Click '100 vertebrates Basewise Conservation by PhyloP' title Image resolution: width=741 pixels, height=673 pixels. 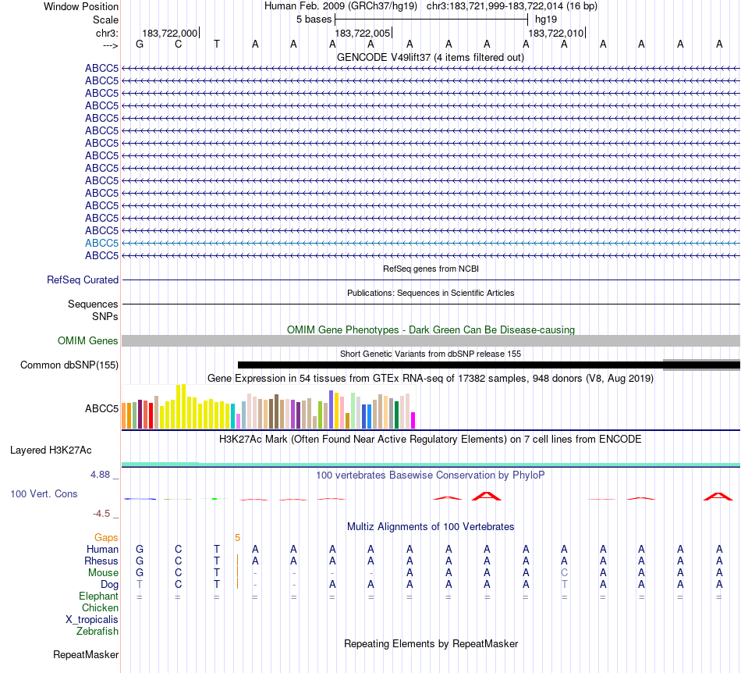tap(431, 475)
